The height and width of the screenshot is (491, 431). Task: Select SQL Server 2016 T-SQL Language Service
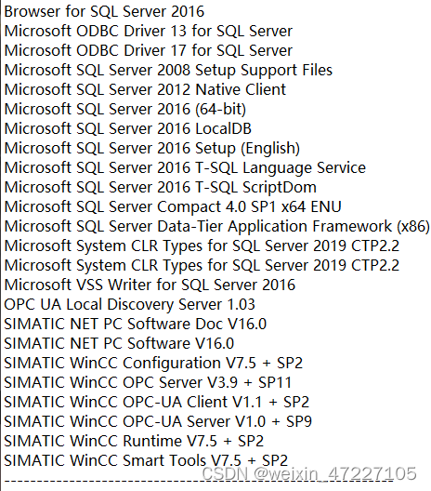[x=185, y=167]
